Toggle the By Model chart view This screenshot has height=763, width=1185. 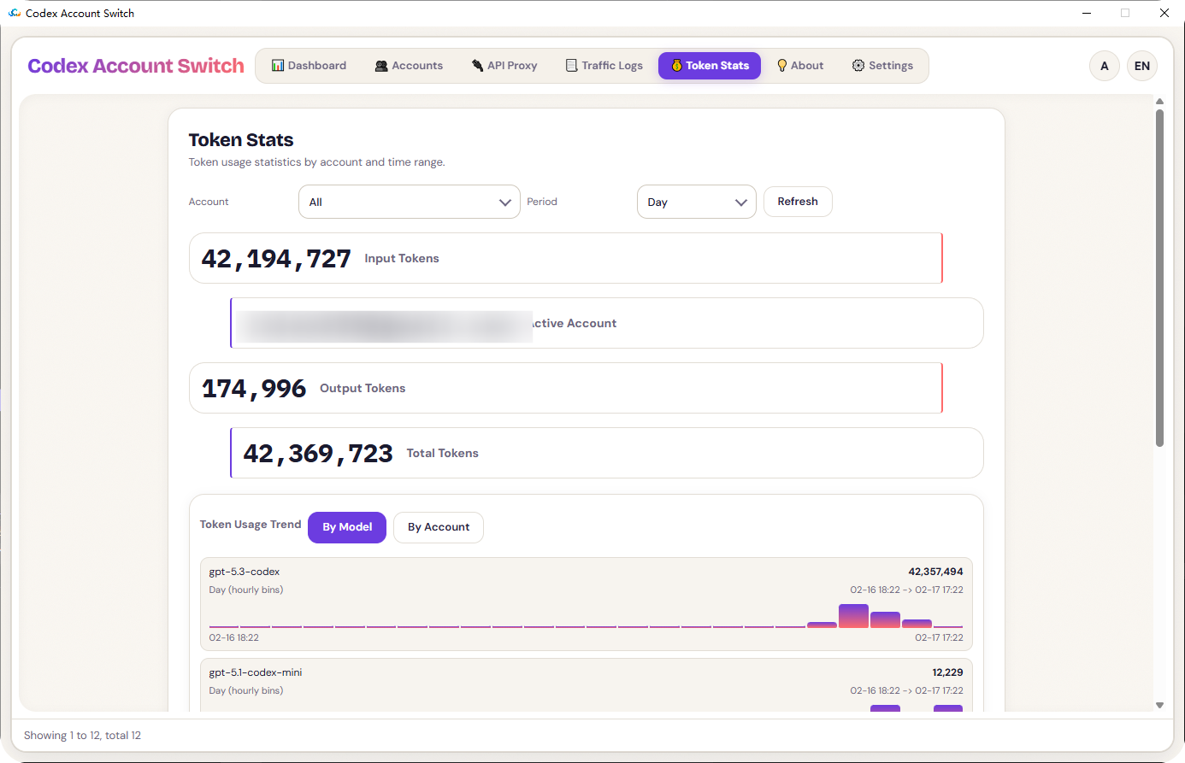(346, 527)
